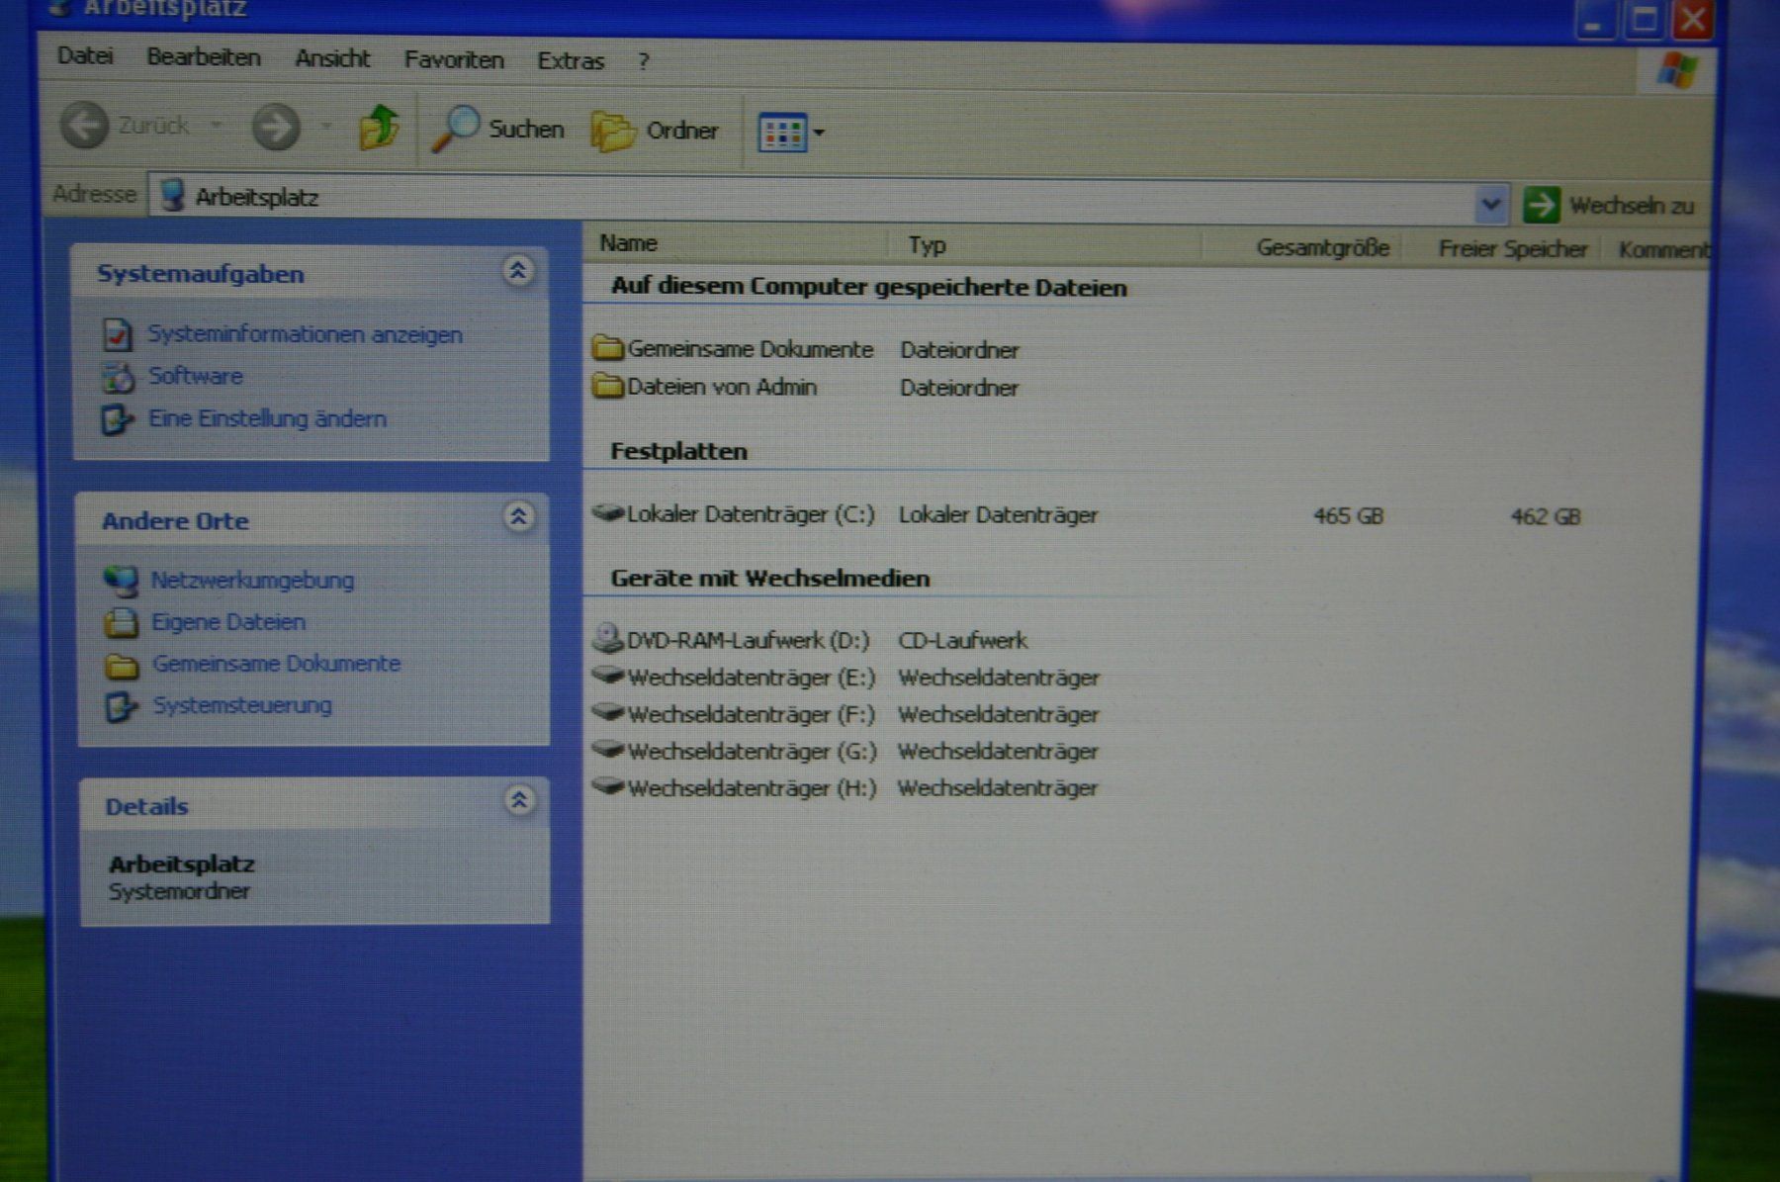Open the ? help menu
1780x1182 pixels.
coord(644,62)
